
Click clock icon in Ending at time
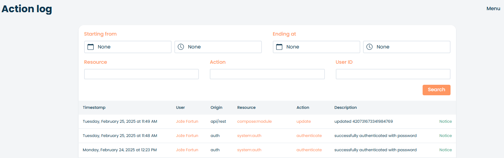369,47
